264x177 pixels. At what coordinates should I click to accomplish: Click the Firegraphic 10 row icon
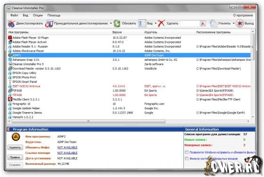[10, 104]
